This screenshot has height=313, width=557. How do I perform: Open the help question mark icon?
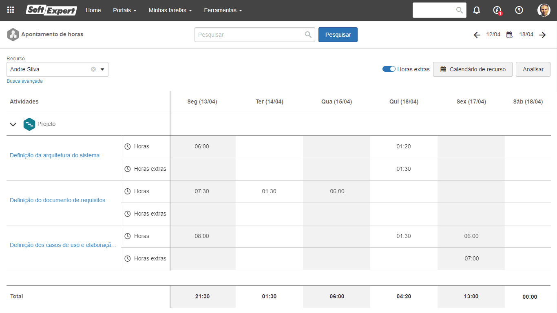point(519,10)
